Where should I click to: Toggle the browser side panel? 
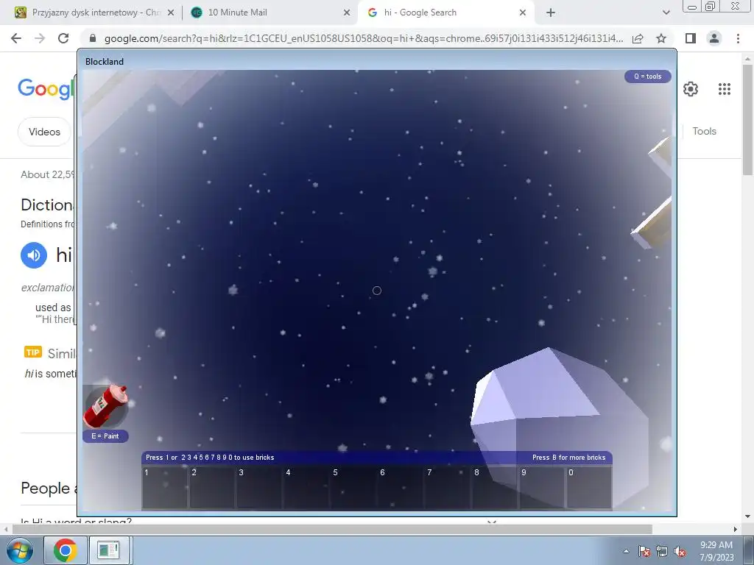(691, 38)
